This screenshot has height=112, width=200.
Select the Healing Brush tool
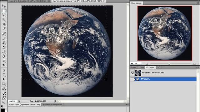coord(4,34)
